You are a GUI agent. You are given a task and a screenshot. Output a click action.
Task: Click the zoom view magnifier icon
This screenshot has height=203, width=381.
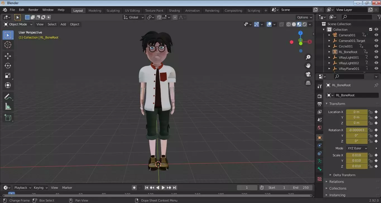point(308,57)
